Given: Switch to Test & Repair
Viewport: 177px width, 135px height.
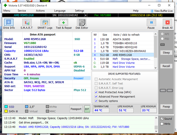Looking at the screenshot, I should [64, 24].
